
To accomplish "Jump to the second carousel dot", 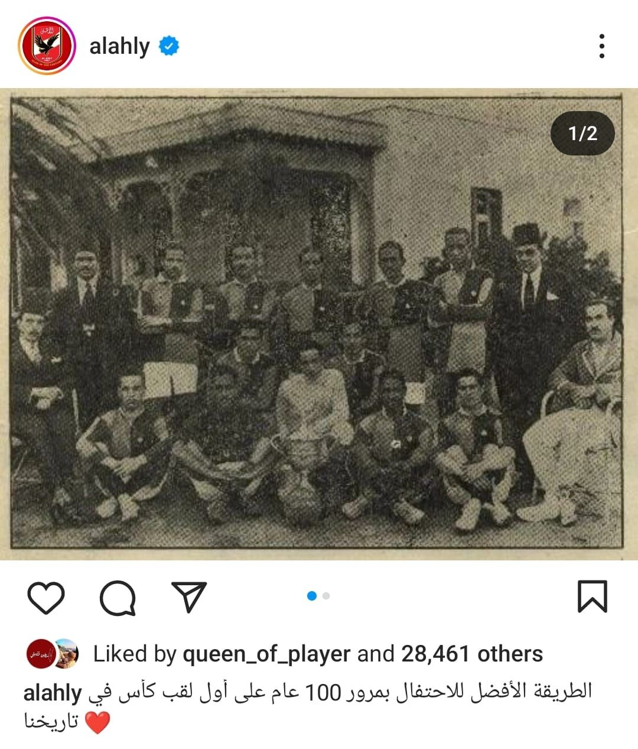I will tap(326, 596).
